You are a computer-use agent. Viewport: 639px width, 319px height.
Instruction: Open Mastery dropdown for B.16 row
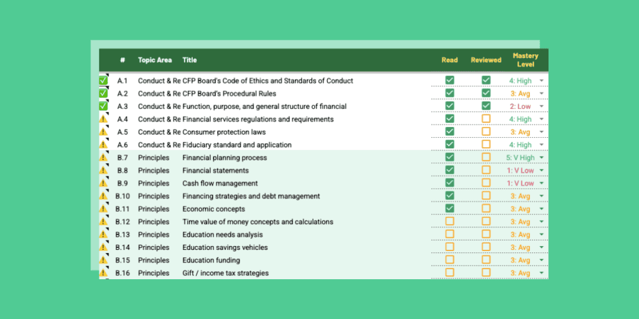542,273
